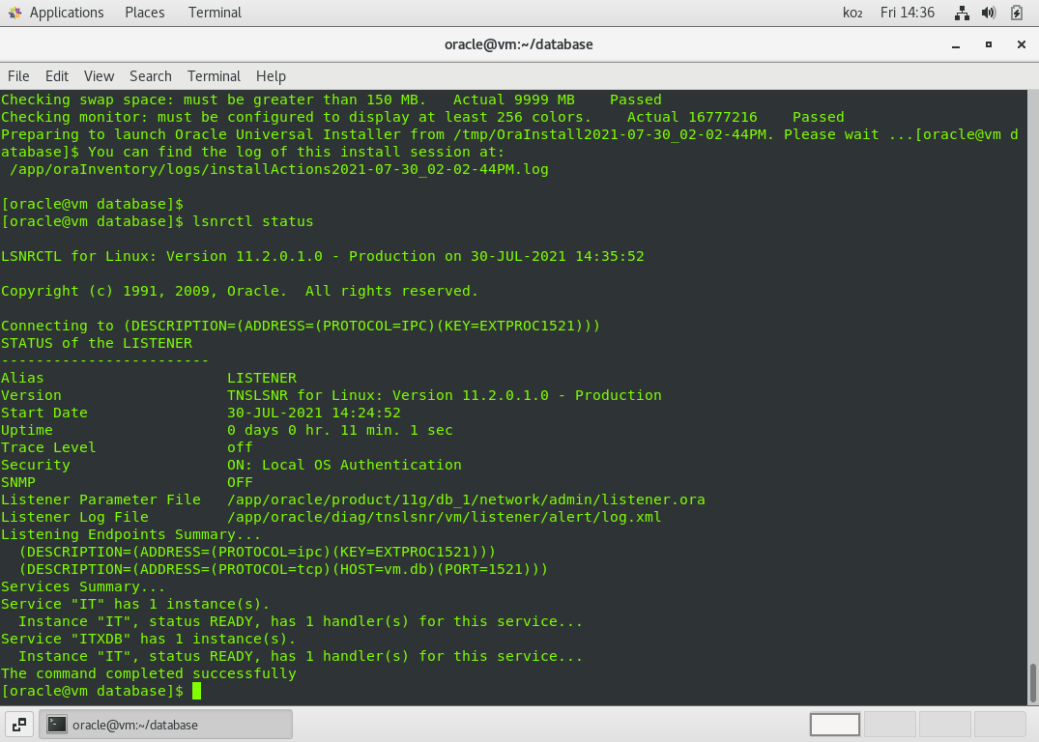
Task: Open the Edit menu of the terminal
Action: (x=57, y=76)
